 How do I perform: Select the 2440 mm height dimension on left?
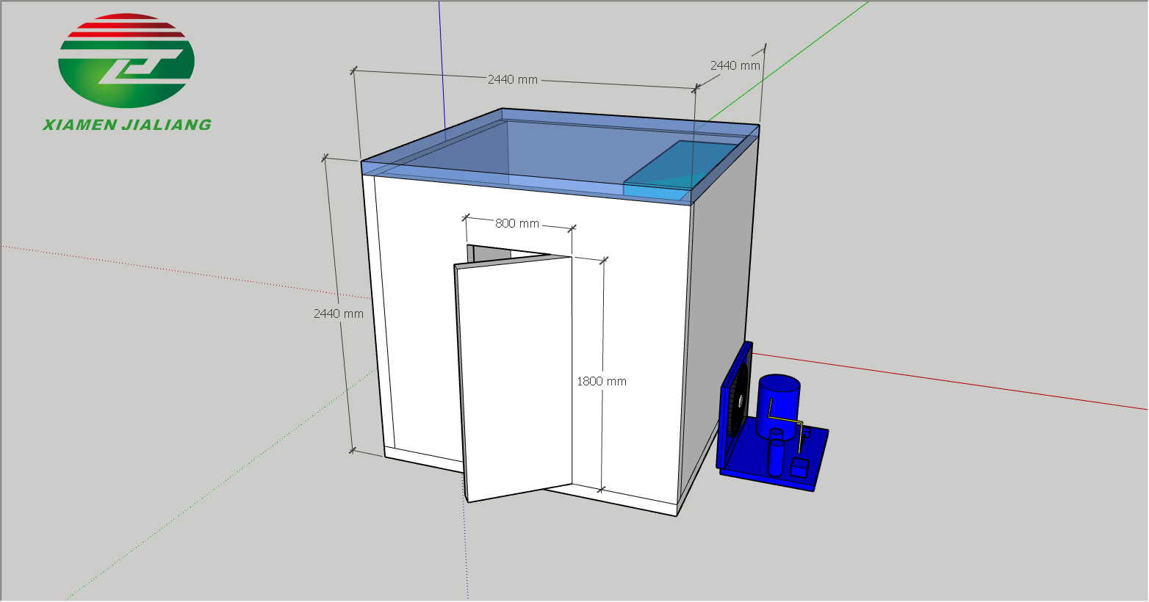coord(338,313)
